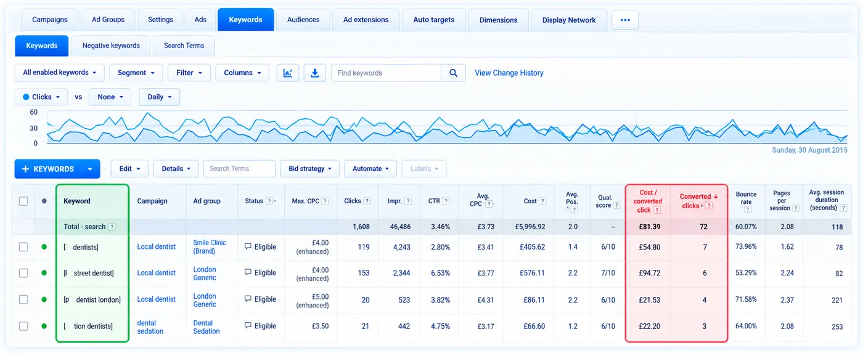The image size is (863, 353).
Task: Click help icon beside Total - search
Action: pyautogui.click(x=112, y=227)
